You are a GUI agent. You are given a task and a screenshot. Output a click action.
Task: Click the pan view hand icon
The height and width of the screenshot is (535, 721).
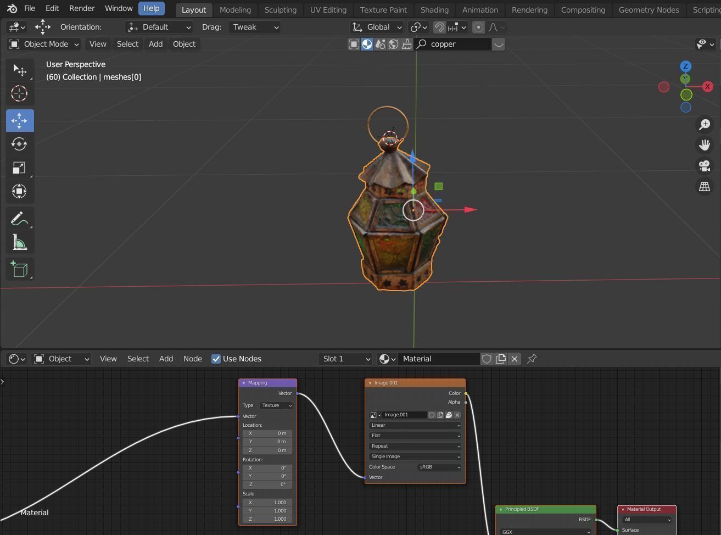(x=705, y=145)
